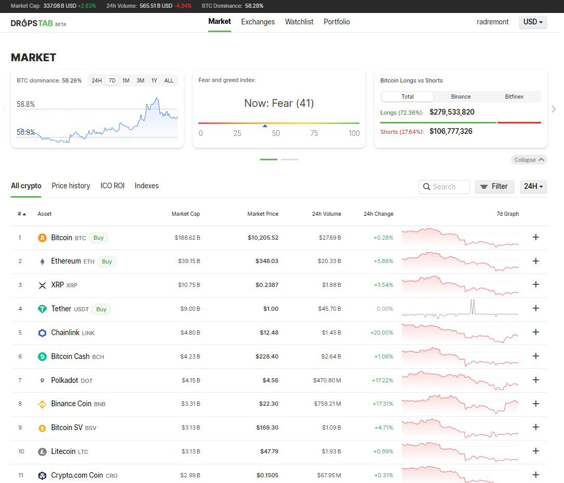The height and width of the screenshot is (483, 564).
Task: Click the Ethereum coin logo icon
Action: click(x=42, y=261)
